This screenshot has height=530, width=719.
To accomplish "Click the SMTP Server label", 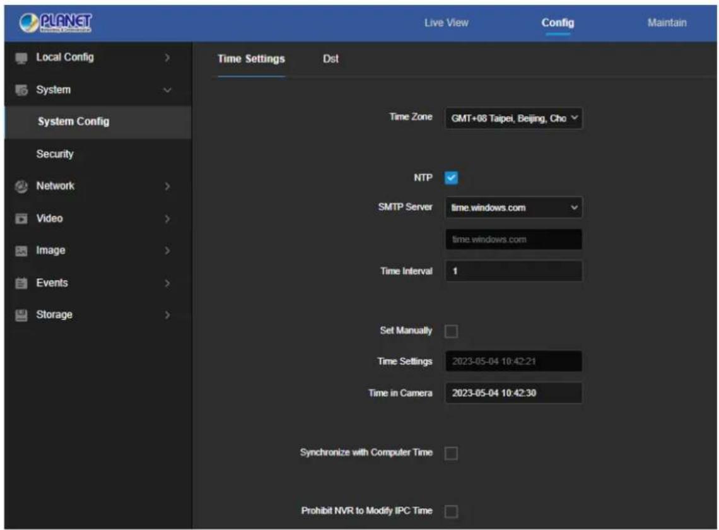I will 406,207.
